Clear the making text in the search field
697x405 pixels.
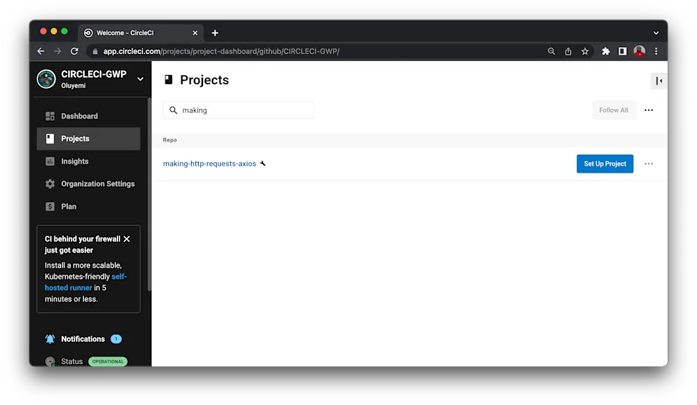tap(195, 110)
